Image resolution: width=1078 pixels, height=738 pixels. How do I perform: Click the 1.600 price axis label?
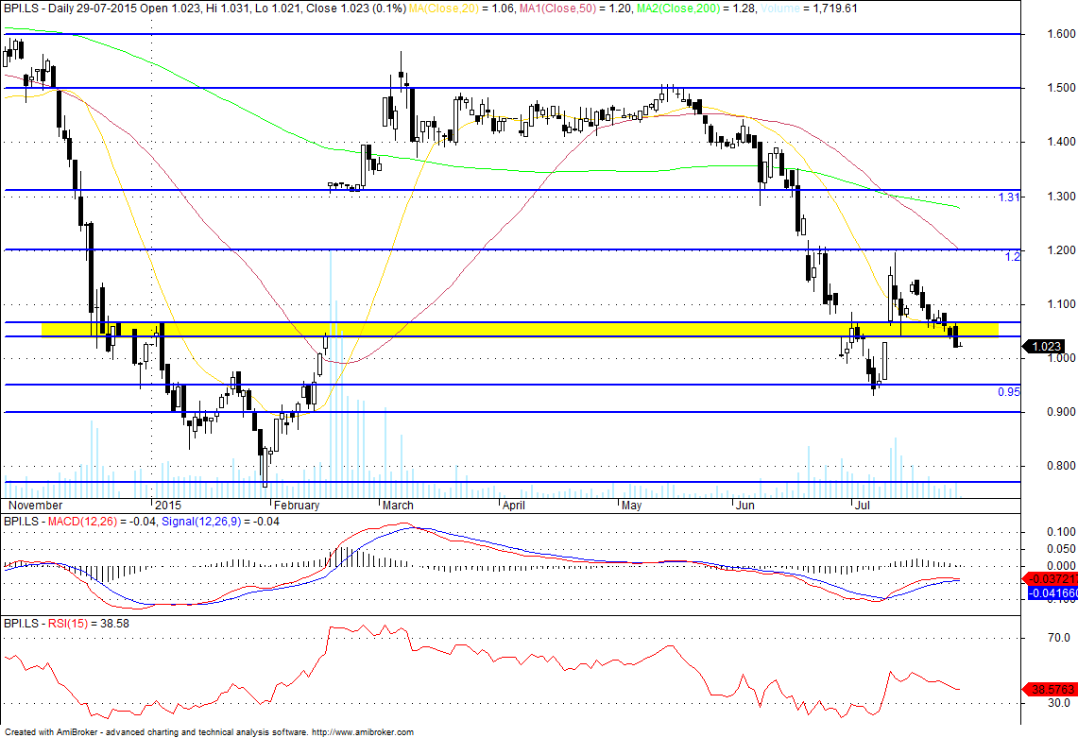pos(1061,34)
